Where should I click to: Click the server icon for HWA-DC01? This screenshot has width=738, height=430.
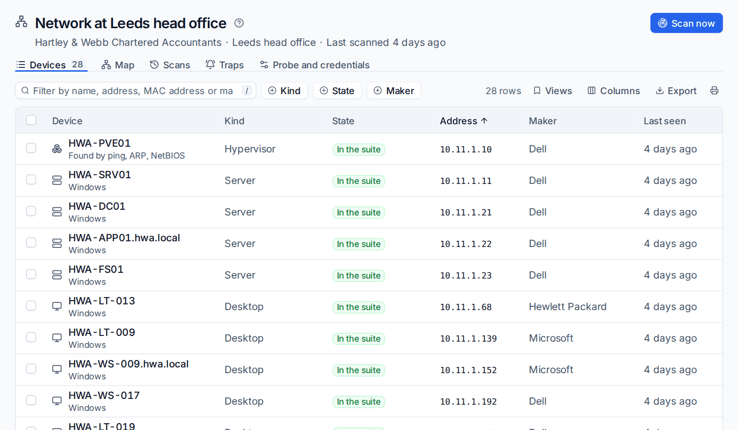(57, 212)
